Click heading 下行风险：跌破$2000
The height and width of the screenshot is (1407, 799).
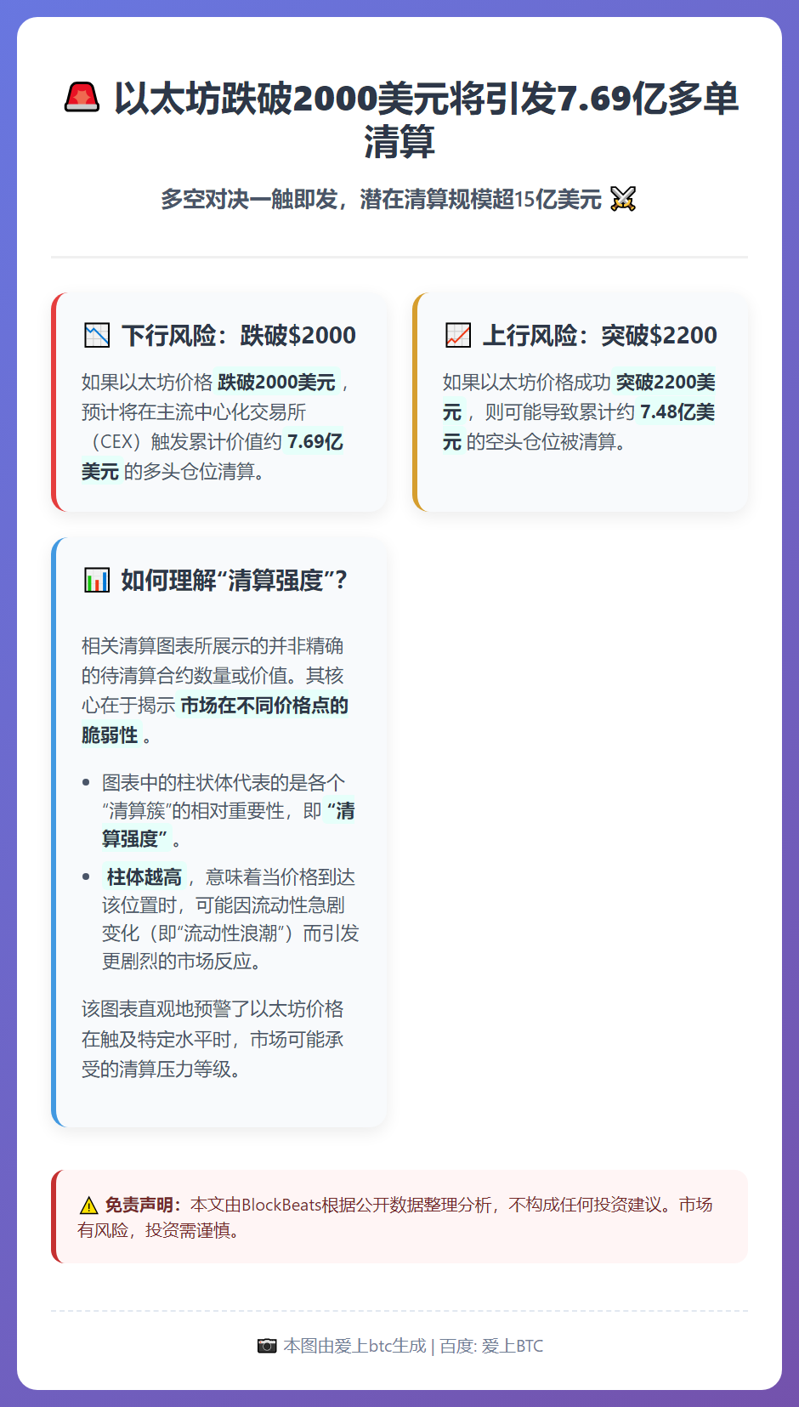tap(239, 335)
